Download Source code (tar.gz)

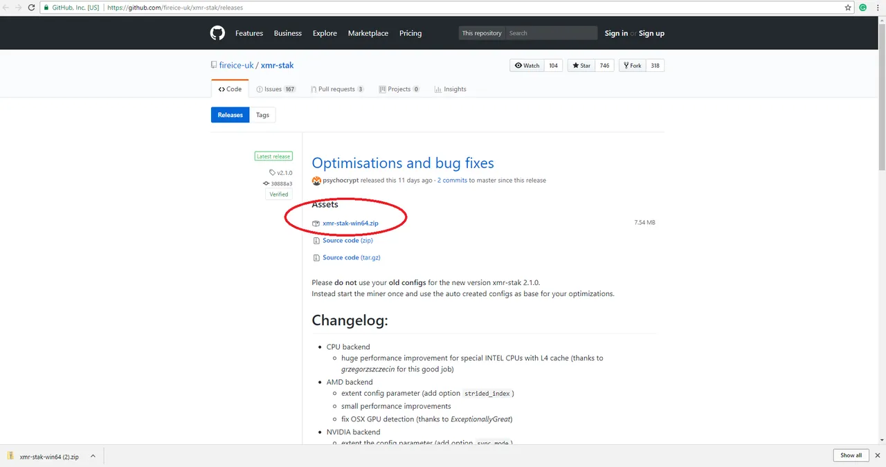(352, 257)
